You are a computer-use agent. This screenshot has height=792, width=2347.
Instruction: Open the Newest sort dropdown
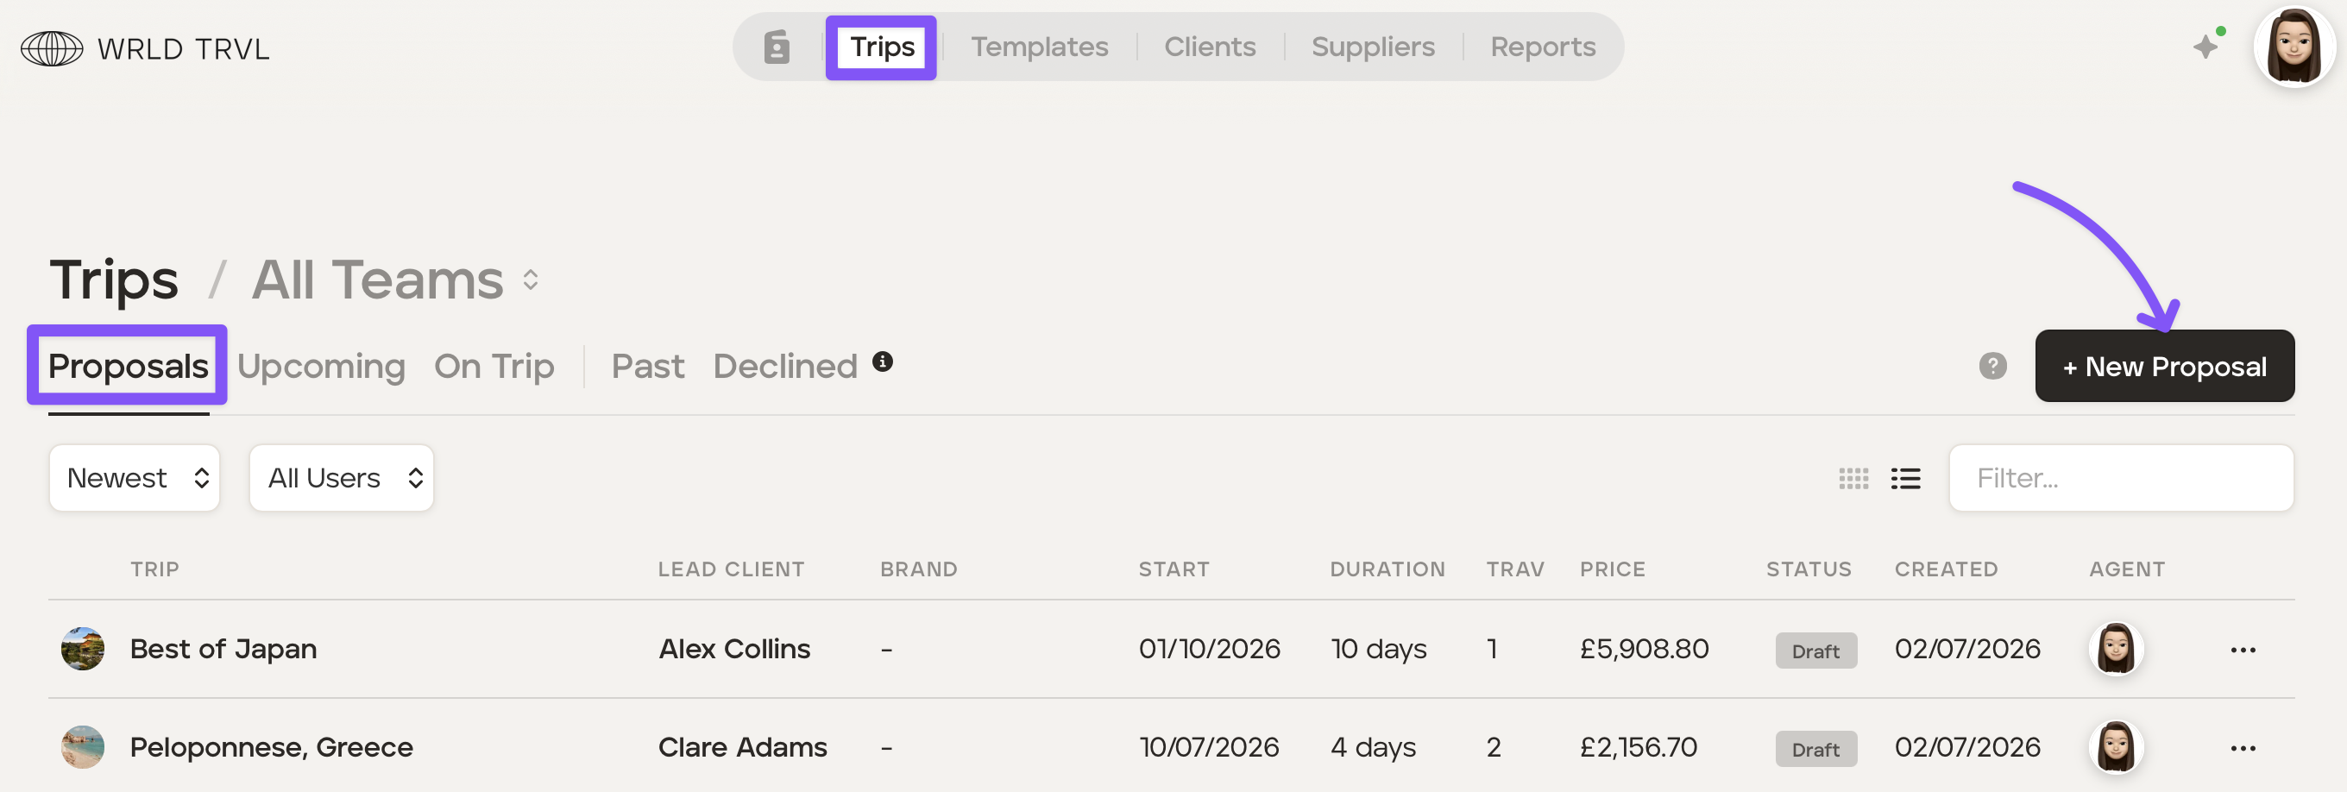coord(135,478)
